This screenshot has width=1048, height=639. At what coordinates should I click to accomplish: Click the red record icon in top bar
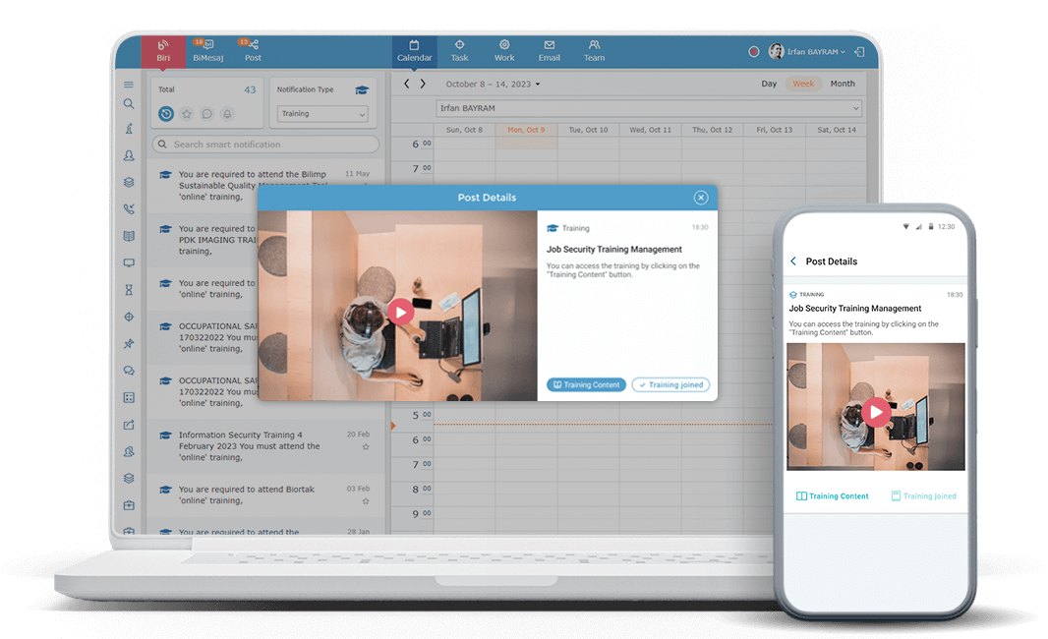click(x=754, y=51)
